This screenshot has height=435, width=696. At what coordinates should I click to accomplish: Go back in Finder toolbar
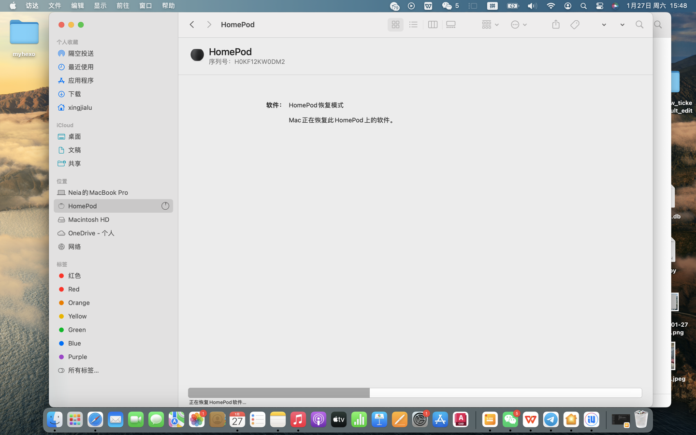[192, 25]
